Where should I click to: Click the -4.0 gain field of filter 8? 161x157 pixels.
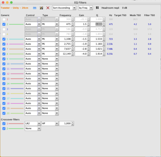[81, 54]
